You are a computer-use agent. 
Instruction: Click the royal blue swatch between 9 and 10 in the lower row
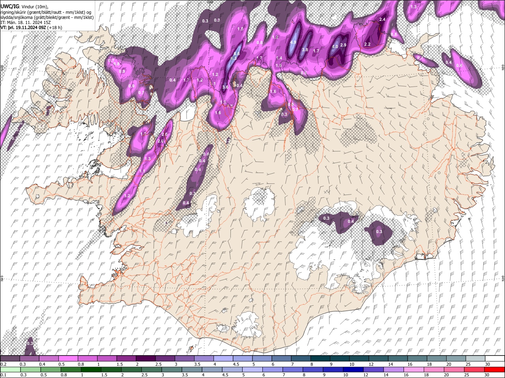point(333,369)
